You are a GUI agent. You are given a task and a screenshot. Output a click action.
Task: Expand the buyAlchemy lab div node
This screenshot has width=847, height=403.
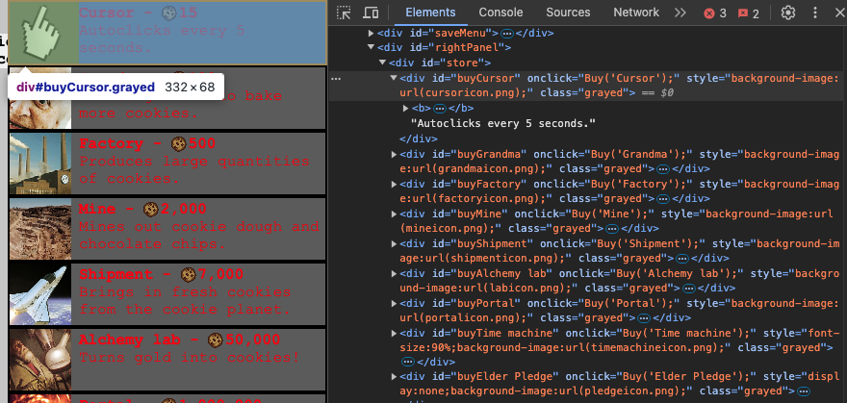click(394, 273)
